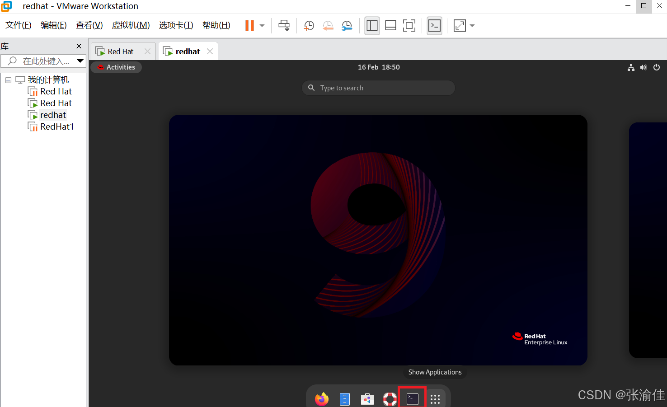Switch to the second workspace on the right
667x407 pixels.
tap(648, 240)
